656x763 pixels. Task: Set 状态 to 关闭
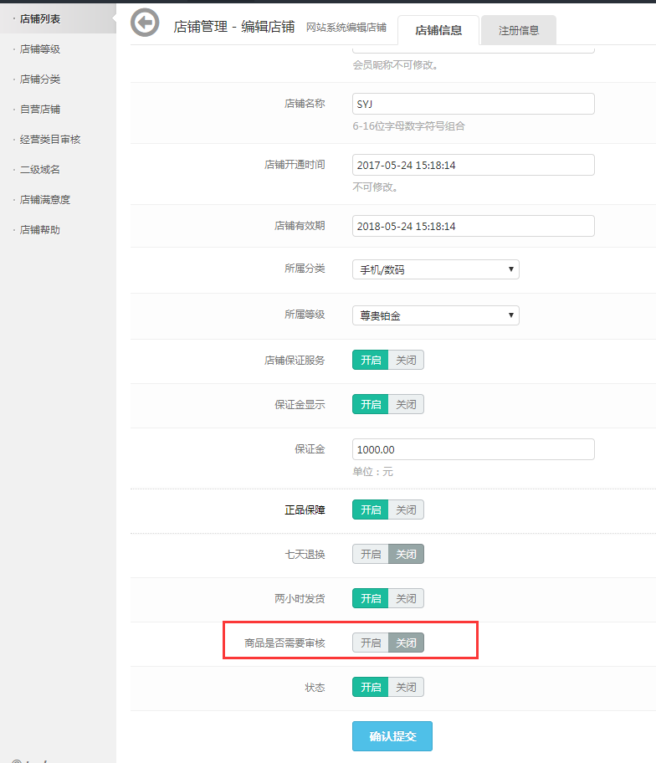[406, 687]
